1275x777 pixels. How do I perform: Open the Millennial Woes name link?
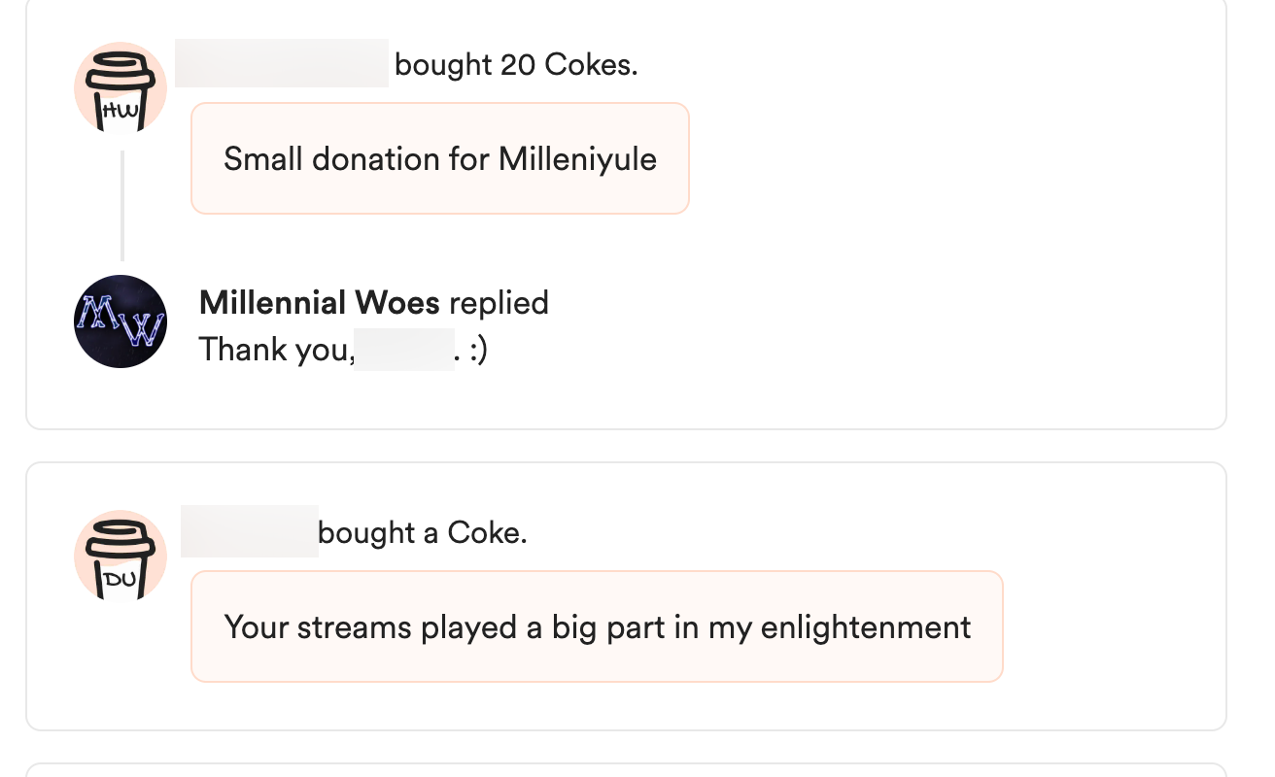click(319, 303)
